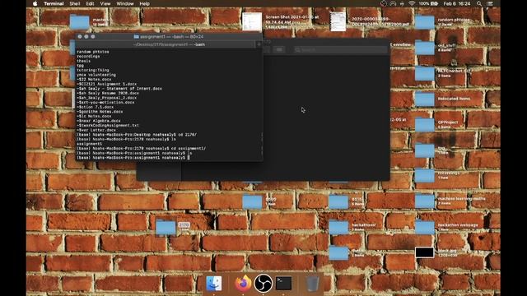Click the 'cd assignment1/' command line in Terminal
This screenshot has width=527, height=296.
(x=141, y=148)
